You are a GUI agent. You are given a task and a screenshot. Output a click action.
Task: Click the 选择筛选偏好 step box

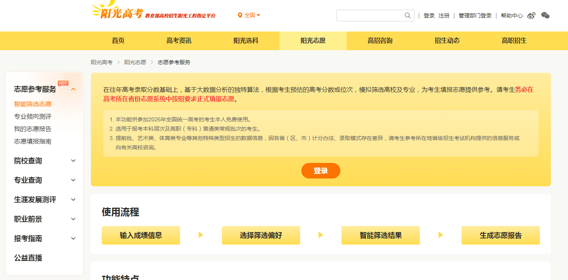261,235
